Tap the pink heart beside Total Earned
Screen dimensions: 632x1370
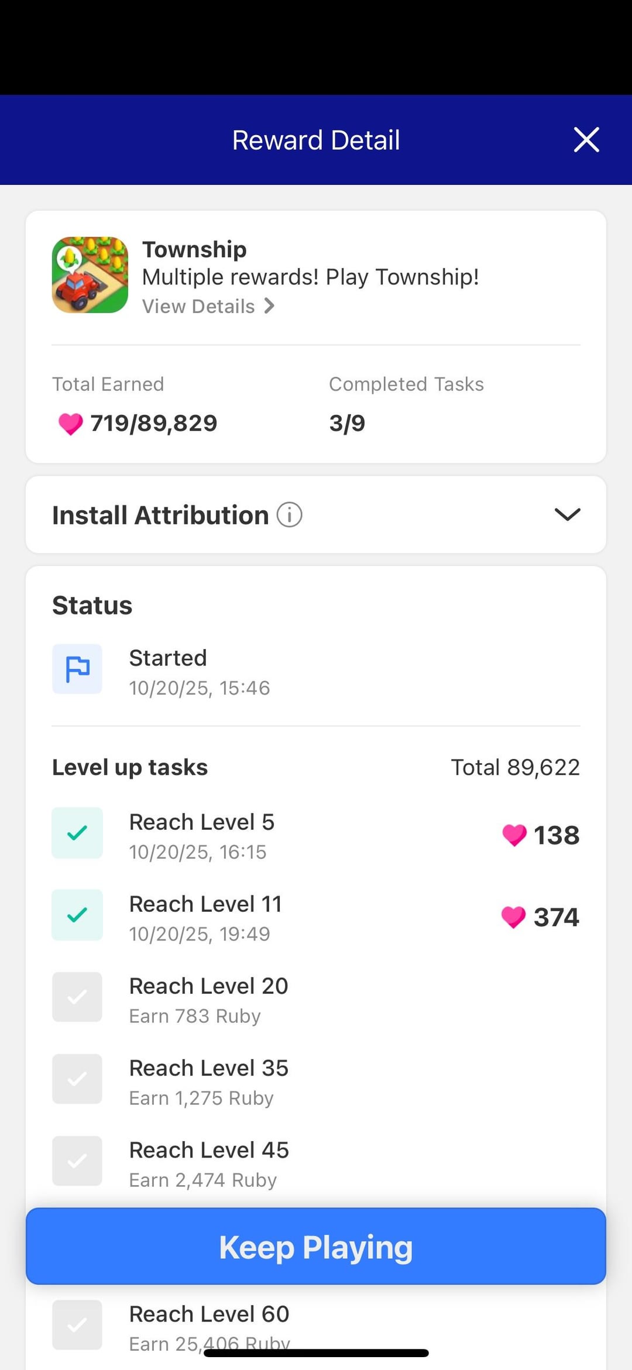point(70,424)
